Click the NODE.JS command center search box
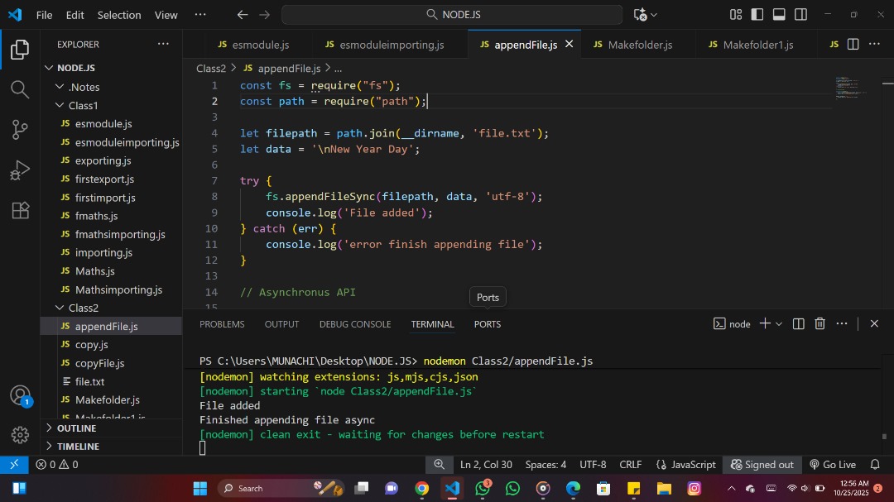Image resolution: width=894 pixels, height=502 pixels. pyautogui.click(x=452, y=15)
